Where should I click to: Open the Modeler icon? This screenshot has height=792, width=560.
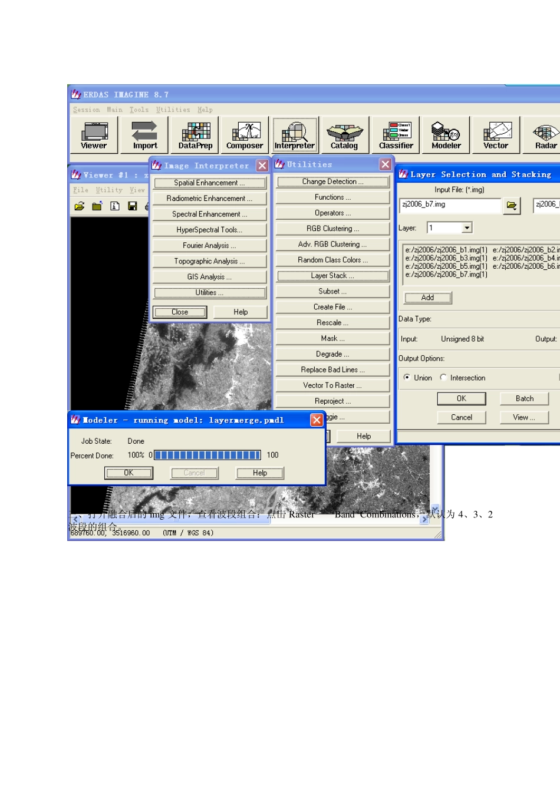point(446,135)
